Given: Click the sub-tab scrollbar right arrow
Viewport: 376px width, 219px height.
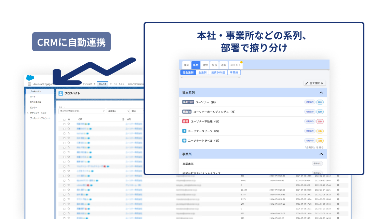Looking at the screenshot, I should [239, 77].
